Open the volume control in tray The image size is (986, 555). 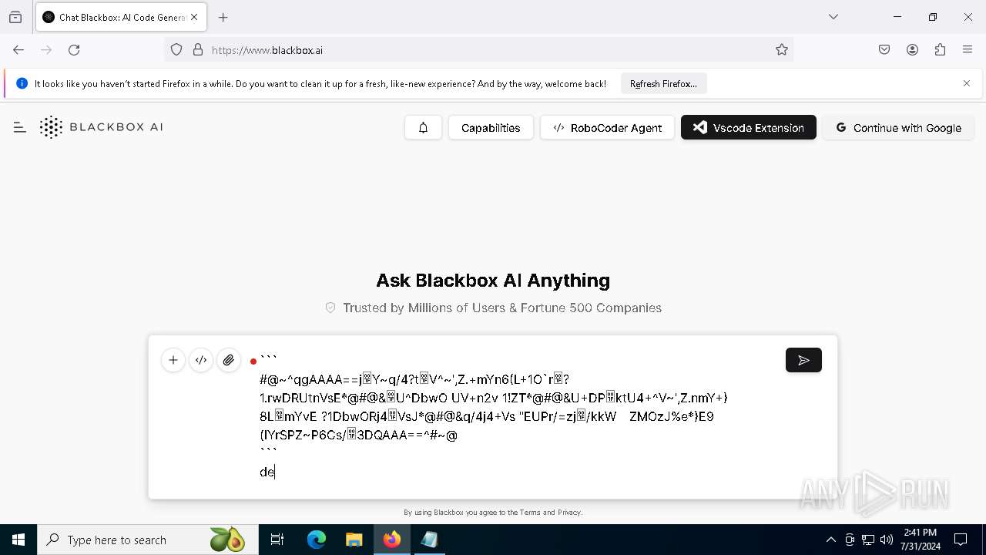[887, 540]
